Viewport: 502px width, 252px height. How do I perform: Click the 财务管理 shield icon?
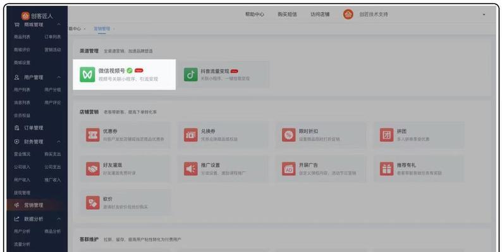coord(17,141)
